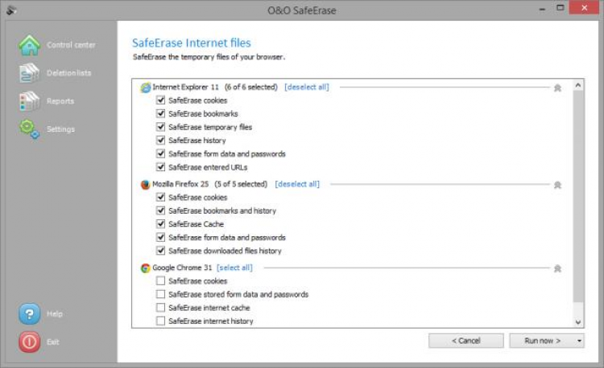This screenshot has width=604, height=368.
Task: Open the Run now dropdown arrow
Action: click(581, 341)
